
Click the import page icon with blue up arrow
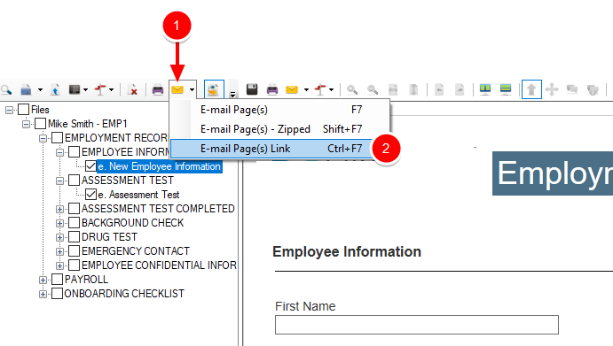[55, 90]
